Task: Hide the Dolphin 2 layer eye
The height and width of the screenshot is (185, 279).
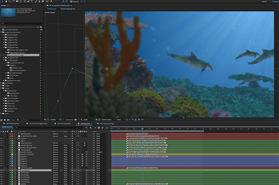Action: pyautogui.click(x=1, y=157)
